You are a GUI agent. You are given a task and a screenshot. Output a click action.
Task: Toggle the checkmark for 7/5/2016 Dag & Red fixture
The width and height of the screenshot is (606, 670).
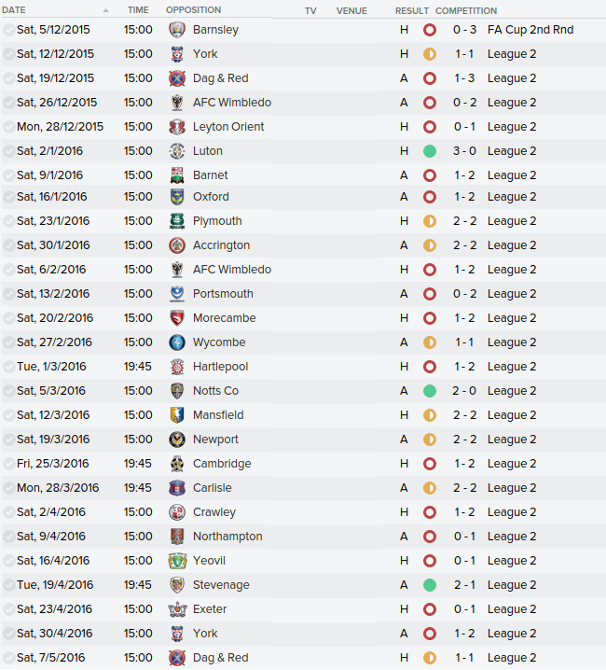(8, 658)
